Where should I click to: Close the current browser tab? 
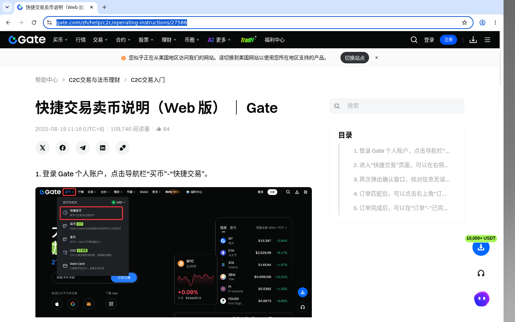pyautogui.click(x=92, y=7)
